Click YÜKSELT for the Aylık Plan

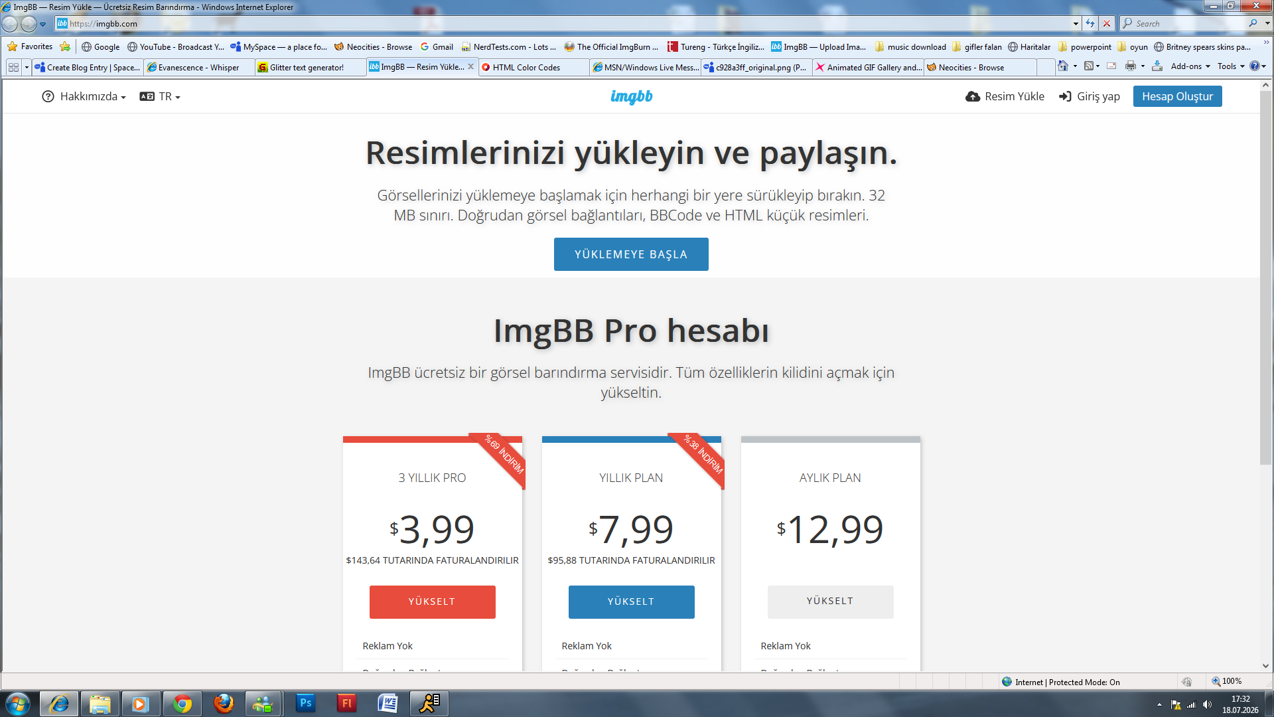tap(830, 601)
